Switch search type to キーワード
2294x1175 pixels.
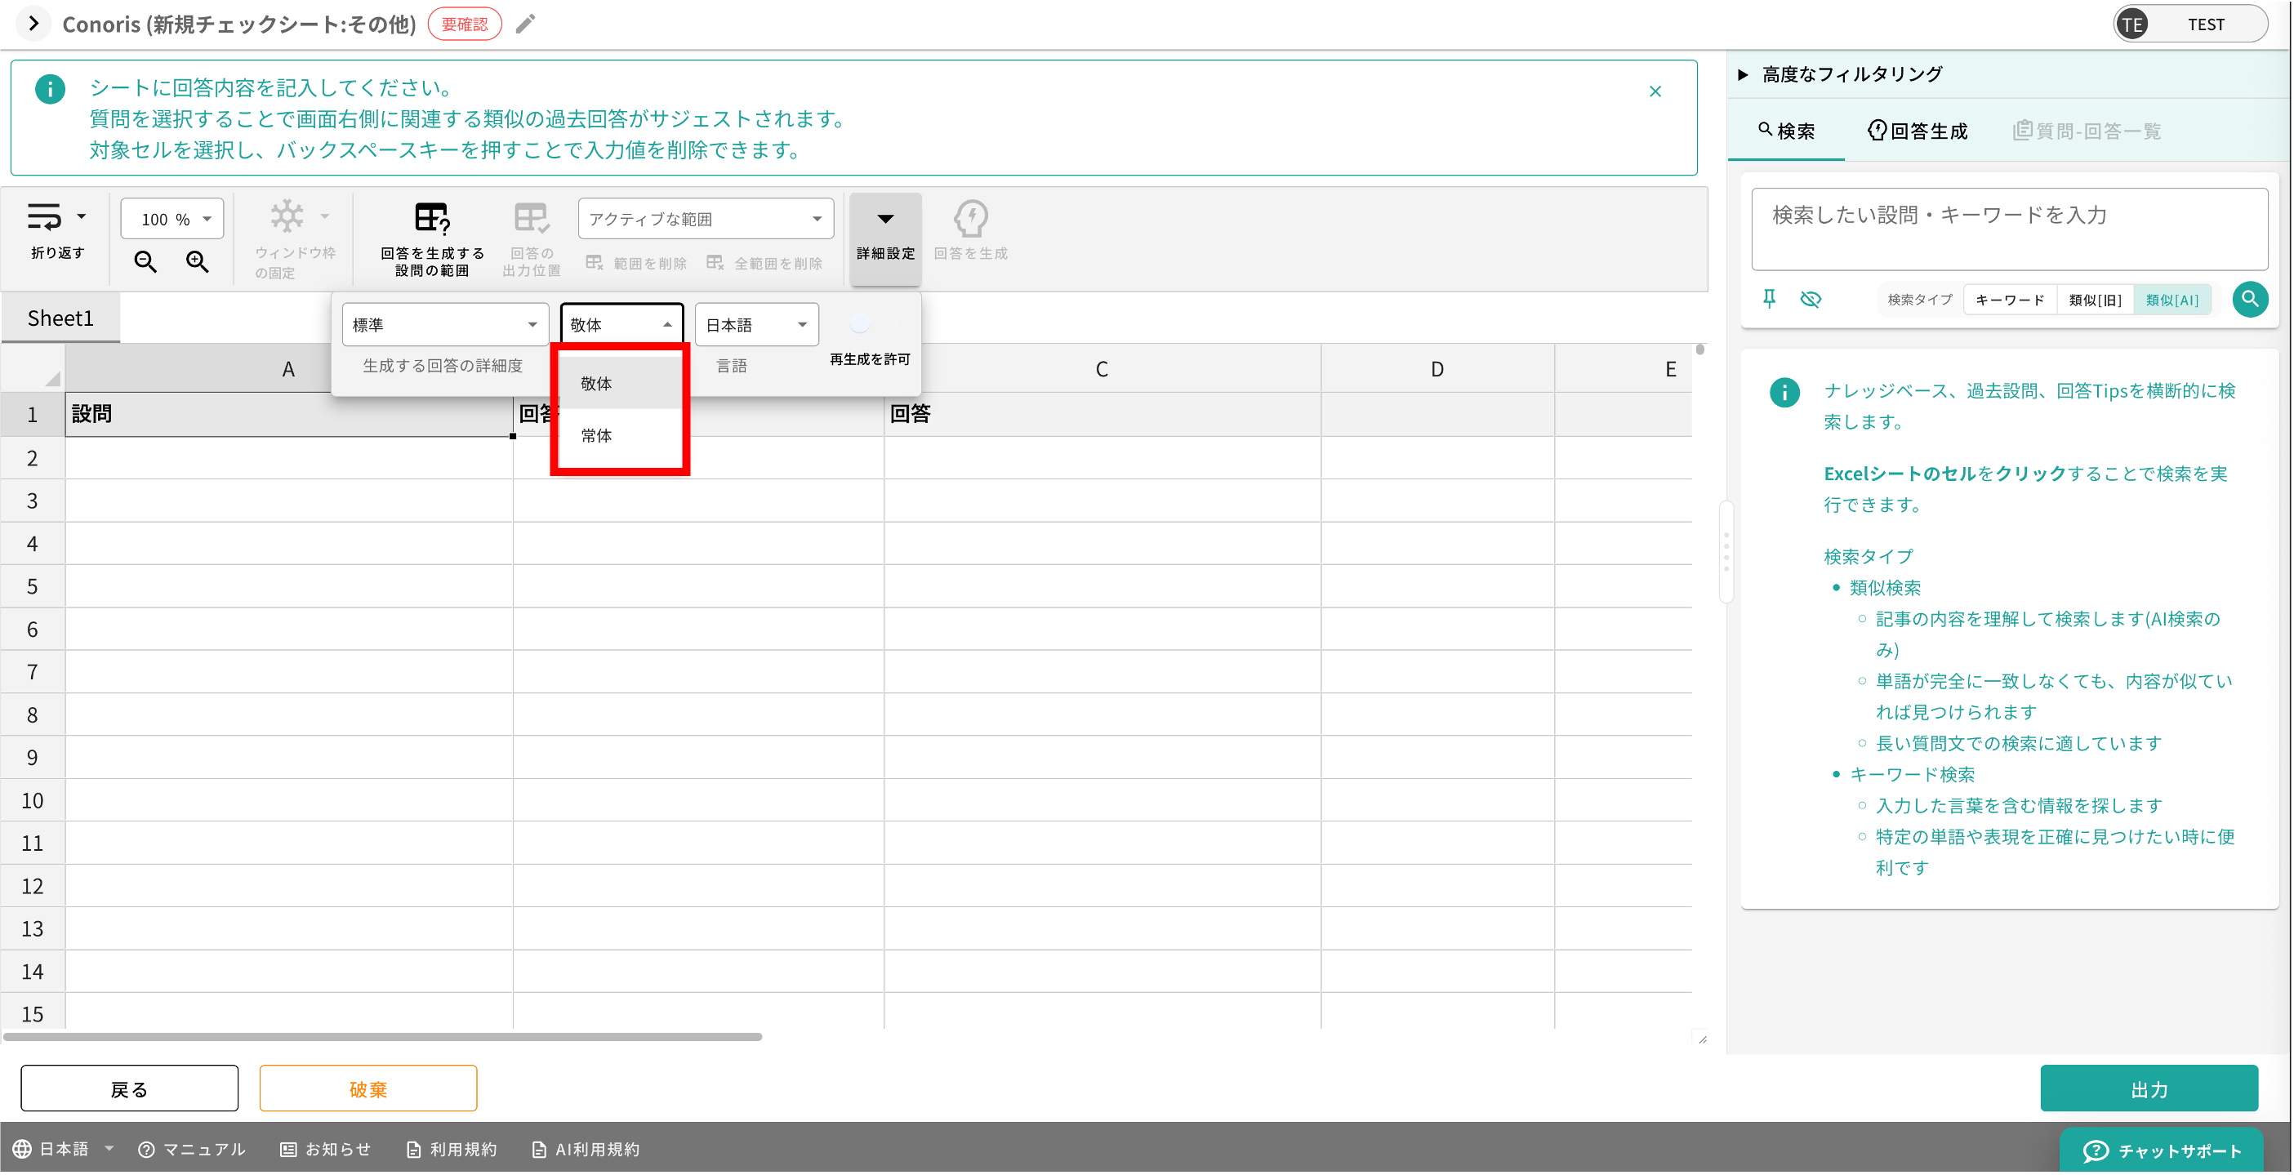pos(2010,299)
